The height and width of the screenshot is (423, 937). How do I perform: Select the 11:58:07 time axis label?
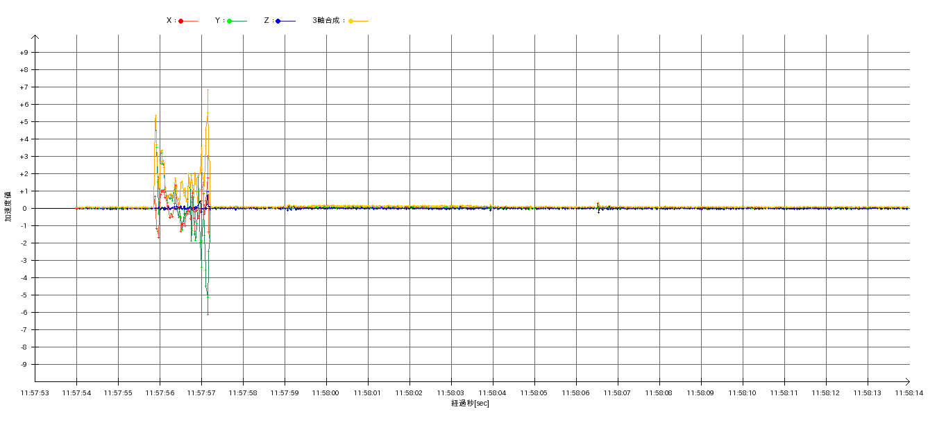(618, 393)
